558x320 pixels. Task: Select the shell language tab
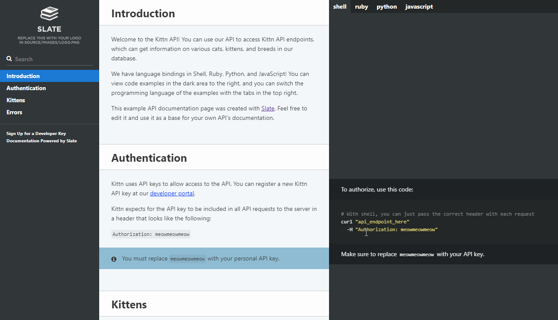coord(340,6)
